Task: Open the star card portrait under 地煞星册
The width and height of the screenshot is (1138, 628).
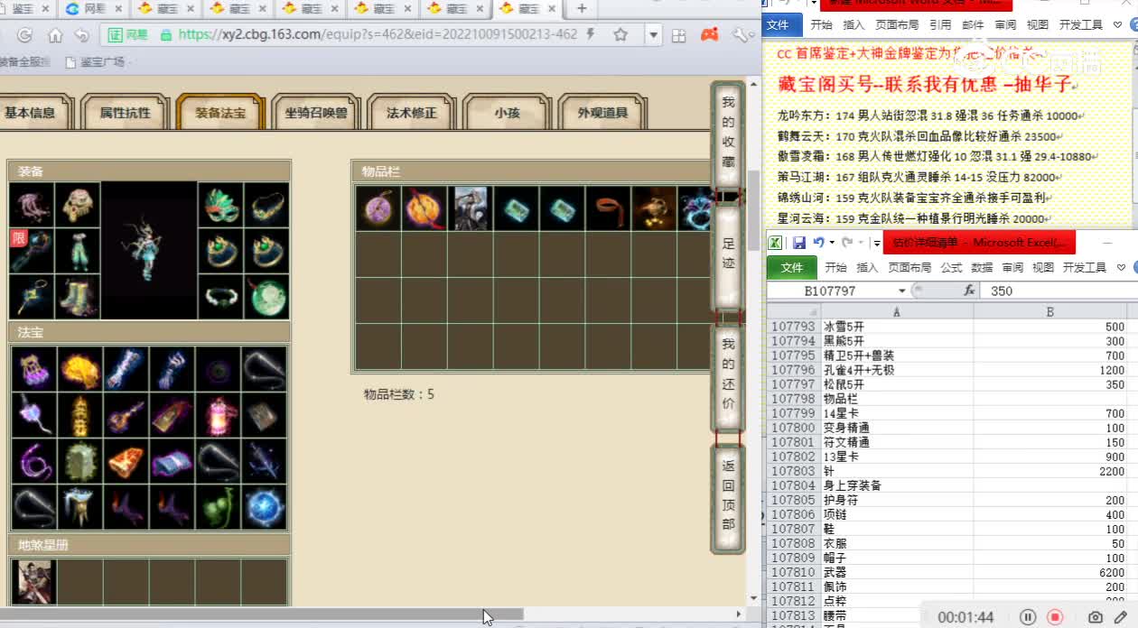Action: click(x=34, y=582)
